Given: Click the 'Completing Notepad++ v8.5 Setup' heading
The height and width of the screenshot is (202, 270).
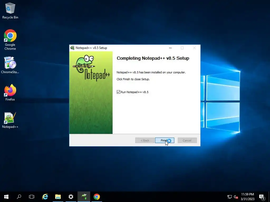Looking at the screenshot, I should point(153,58).
